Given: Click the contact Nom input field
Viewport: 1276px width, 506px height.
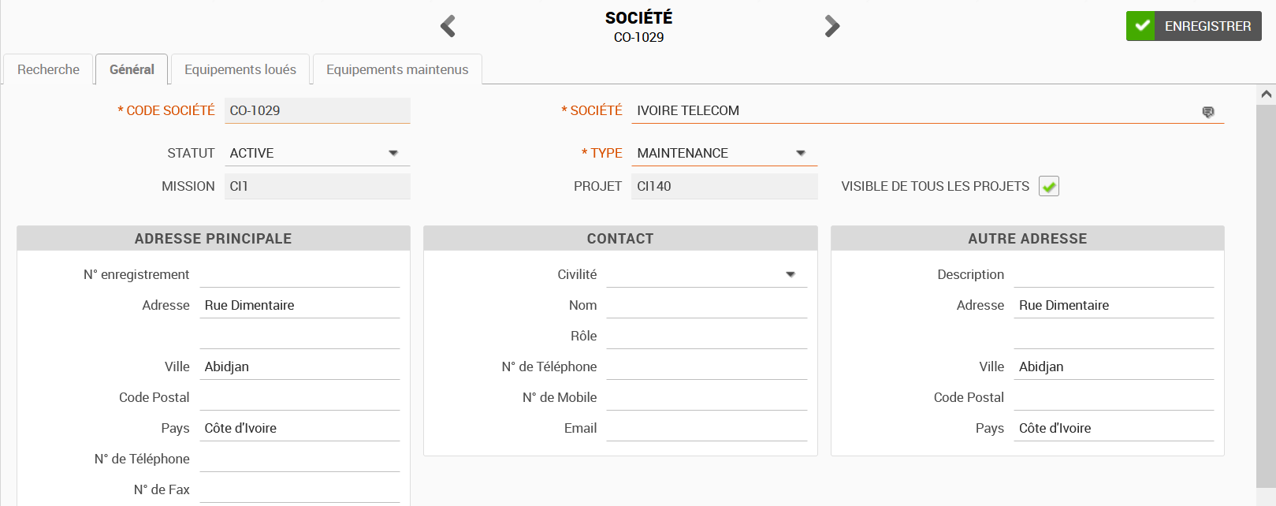Looking at the screenshot, I should [706, 305].
